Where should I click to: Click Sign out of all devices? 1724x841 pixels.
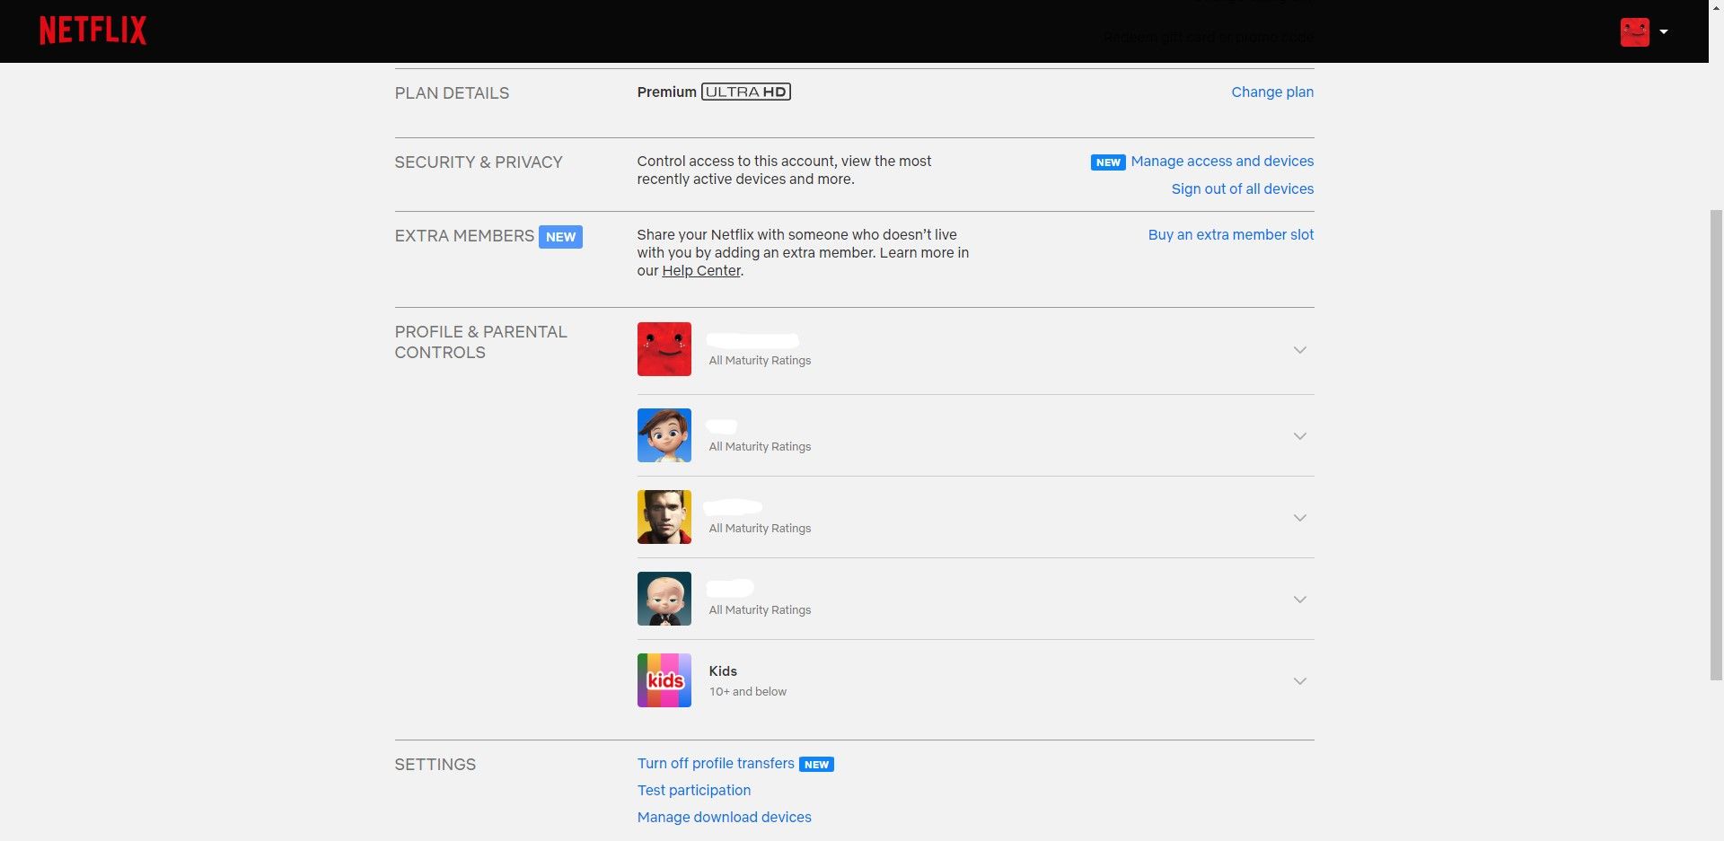[x=1242, y=188]
